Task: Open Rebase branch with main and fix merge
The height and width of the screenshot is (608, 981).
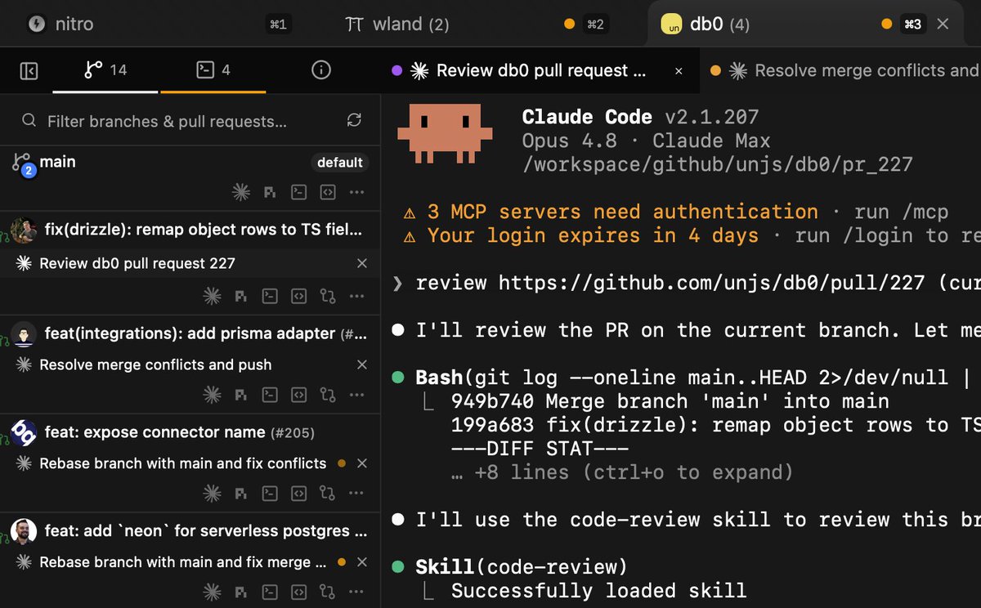Action: 183,562
